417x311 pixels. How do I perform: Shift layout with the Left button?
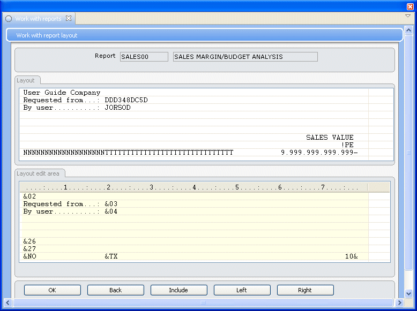[242, 290]
